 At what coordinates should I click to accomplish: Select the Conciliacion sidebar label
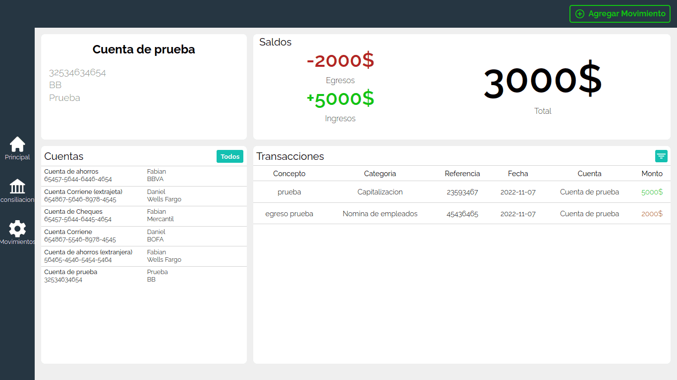point(17,200)
